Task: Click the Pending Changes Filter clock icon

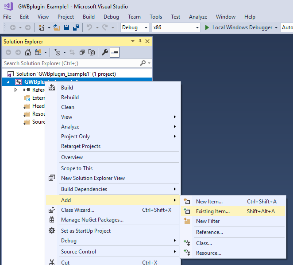Action: (x=58, y=52)
